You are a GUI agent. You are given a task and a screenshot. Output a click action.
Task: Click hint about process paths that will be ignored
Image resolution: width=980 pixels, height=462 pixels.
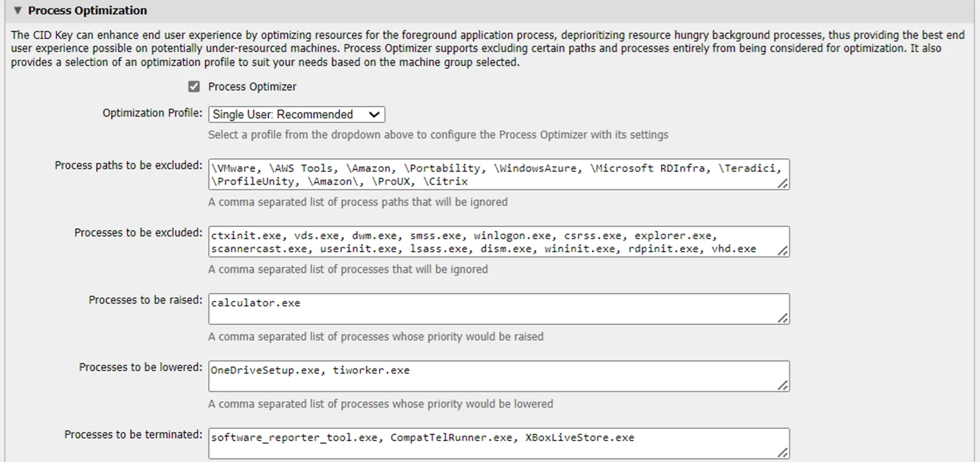pyautogui.click(x=357, y=202)
